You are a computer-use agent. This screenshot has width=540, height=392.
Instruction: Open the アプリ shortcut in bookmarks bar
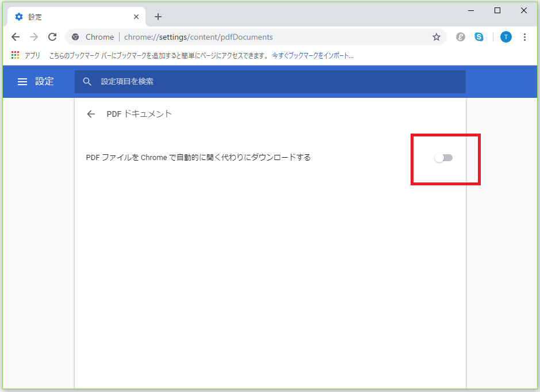click(26, 56)
